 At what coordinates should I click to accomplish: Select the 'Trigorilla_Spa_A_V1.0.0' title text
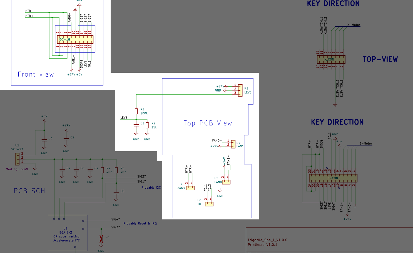coord(267,240)
